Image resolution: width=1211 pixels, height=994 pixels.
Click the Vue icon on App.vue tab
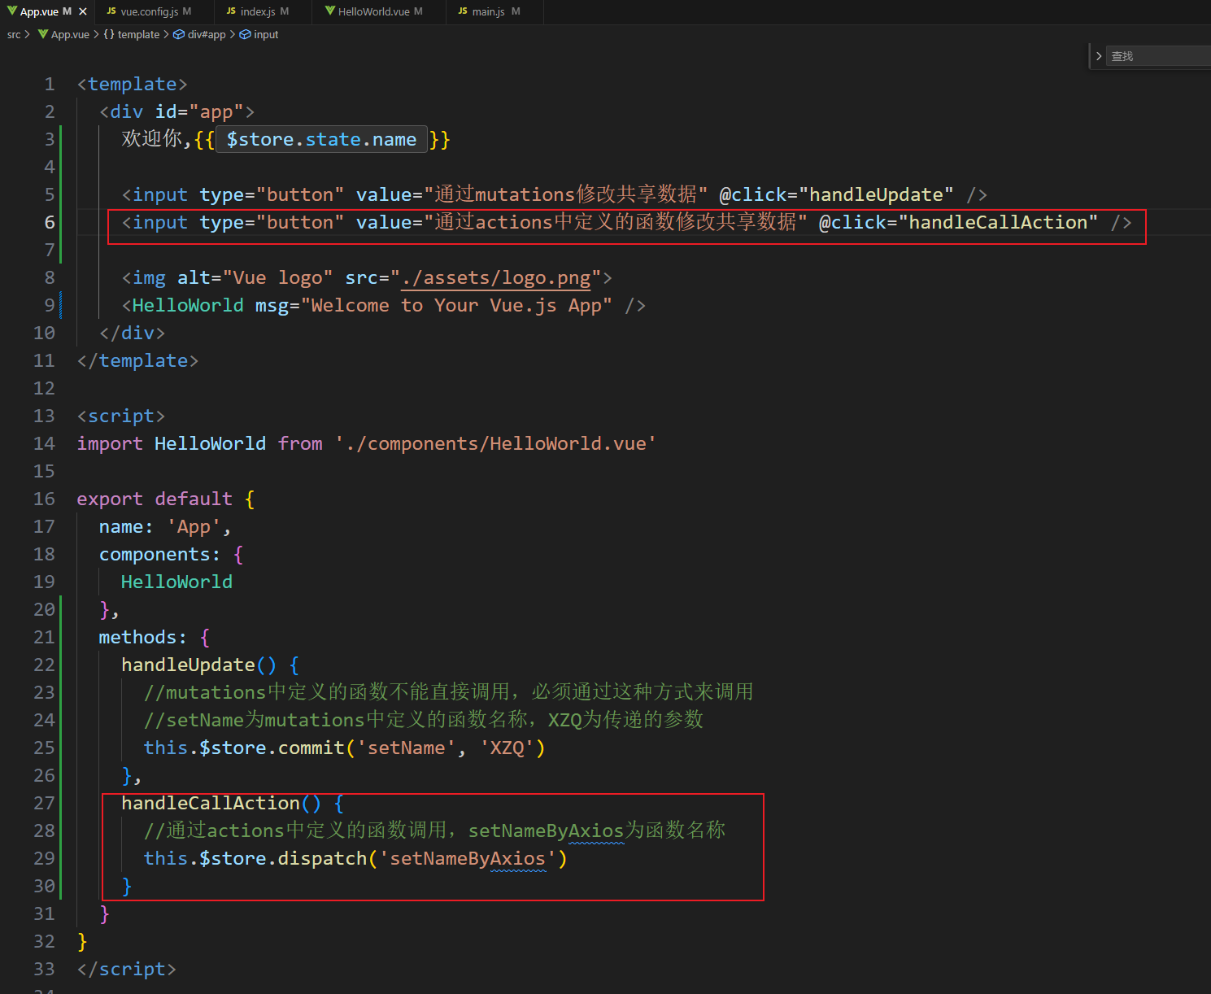12,11
